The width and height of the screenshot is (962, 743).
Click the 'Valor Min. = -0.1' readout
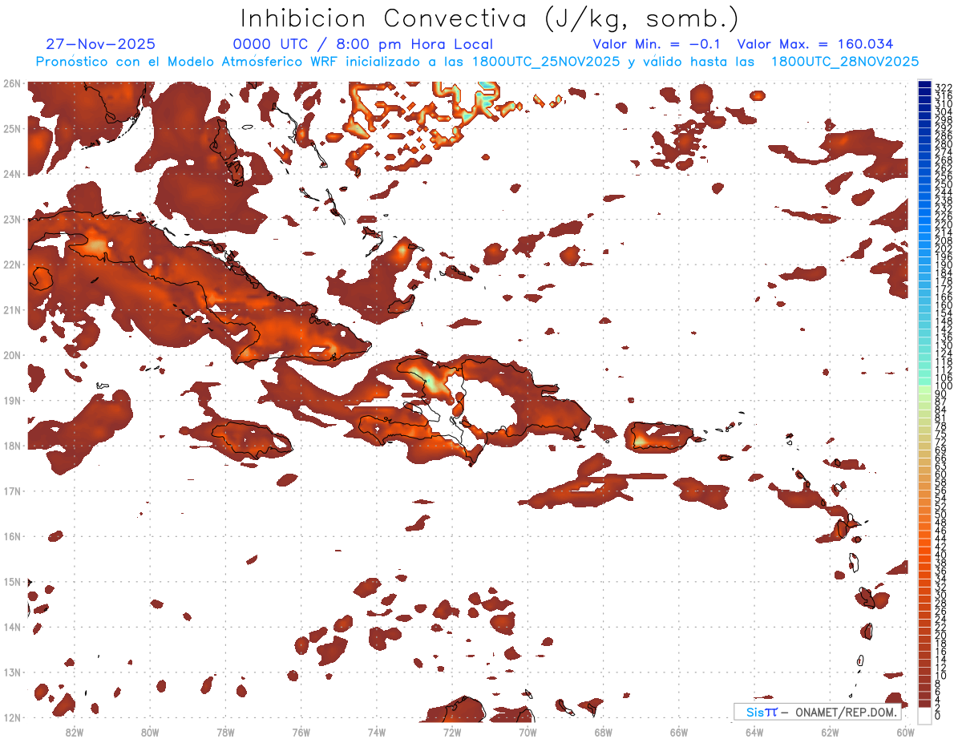[657, 44]
